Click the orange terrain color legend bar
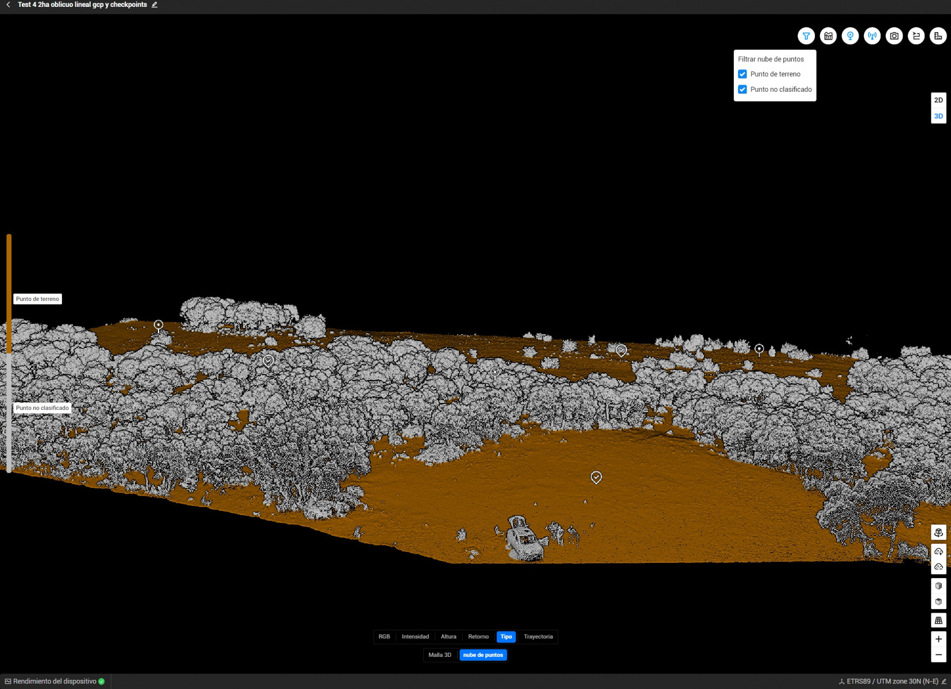 (9, 293)
